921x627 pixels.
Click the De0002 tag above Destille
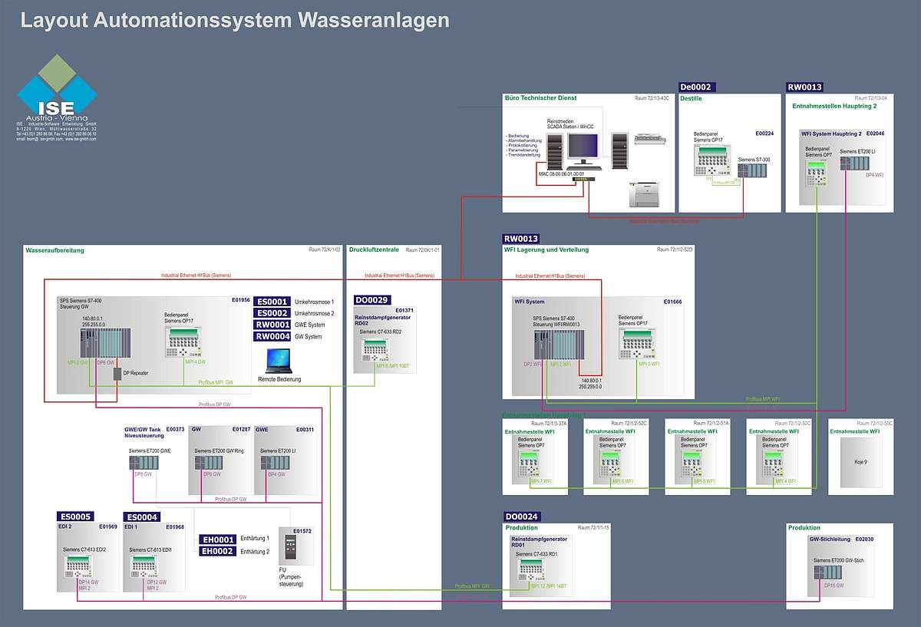[x=697, y=87]
